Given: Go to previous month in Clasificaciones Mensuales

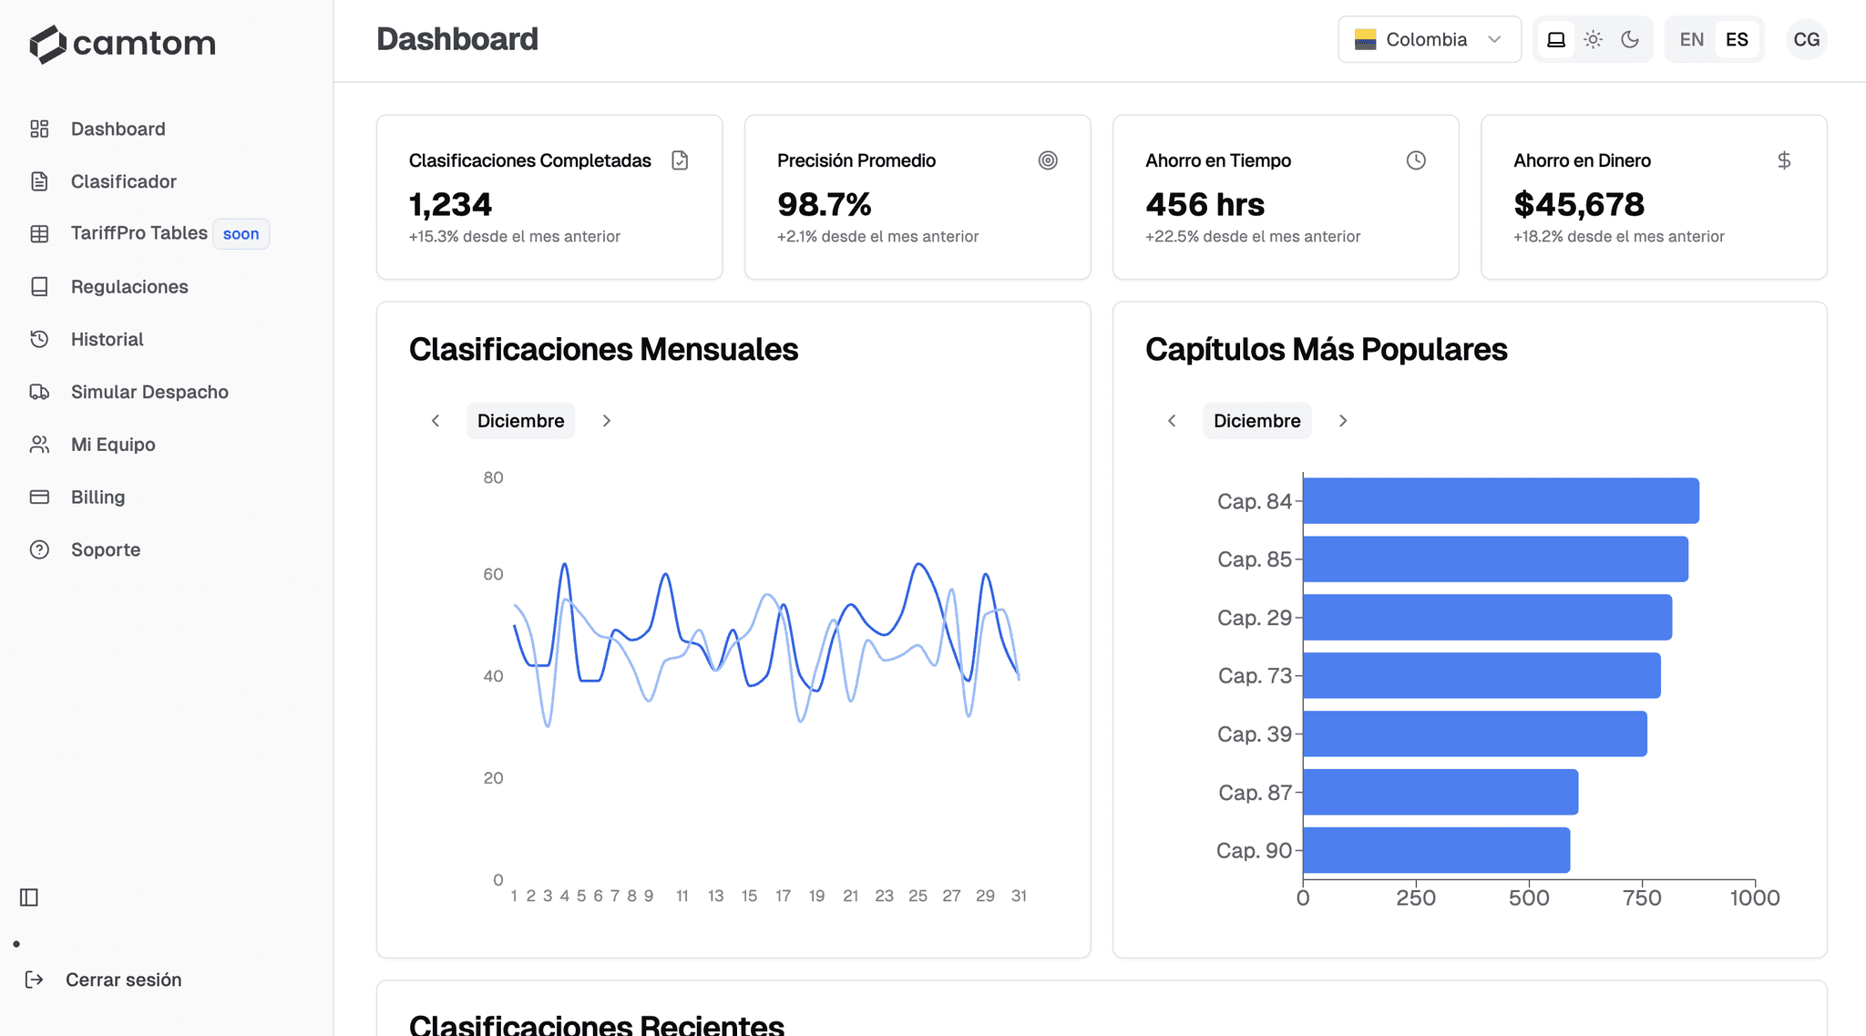Looking at the screenshot, I should [x=436, y=421].
